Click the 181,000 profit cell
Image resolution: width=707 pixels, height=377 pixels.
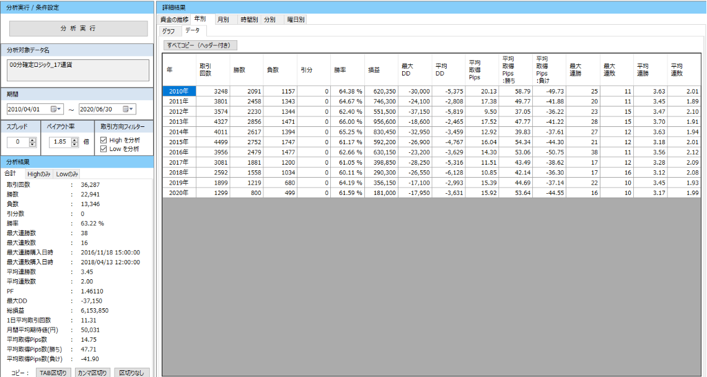pyautogui.click(x=381, y=193)
